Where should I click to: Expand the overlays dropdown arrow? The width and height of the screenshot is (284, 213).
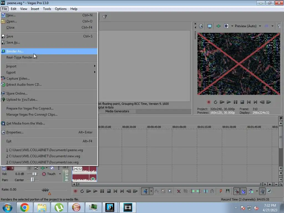272,26
